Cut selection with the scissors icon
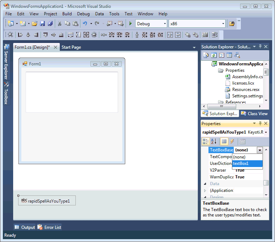 click(60, 23)
